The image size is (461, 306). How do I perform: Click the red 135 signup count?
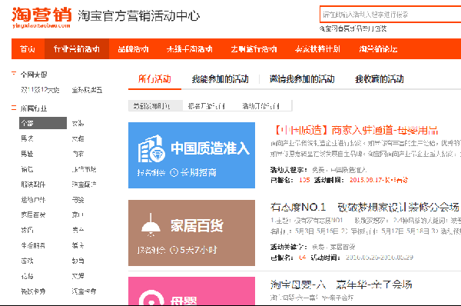pos(304,180)
